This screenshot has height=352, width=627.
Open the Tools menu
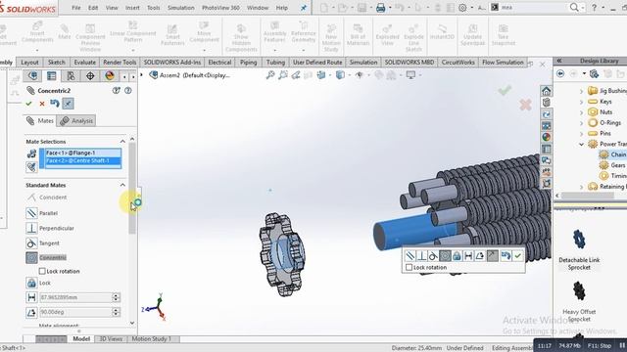coord(153,8)
